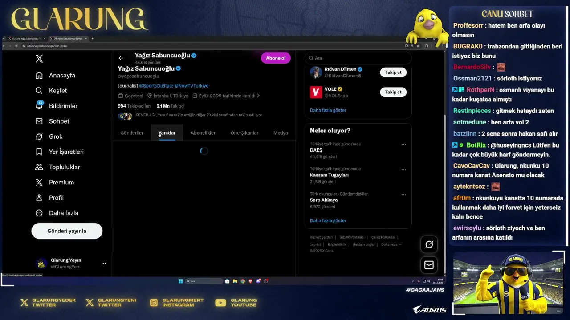Open more options for Kassam Tugayları trend

(x=403, y=170)
